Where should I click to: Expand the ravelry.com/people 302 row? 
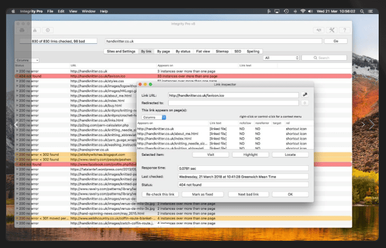coord(17,160)
